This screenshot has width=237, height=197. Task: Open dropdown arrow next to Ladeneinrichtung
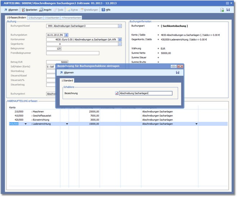pyautogui.click(x=67, y=124)
